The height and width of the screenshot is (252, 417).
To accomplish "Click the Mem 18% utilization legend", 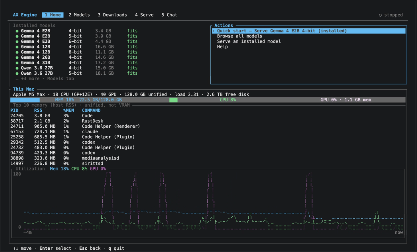I will pos(59,169).
